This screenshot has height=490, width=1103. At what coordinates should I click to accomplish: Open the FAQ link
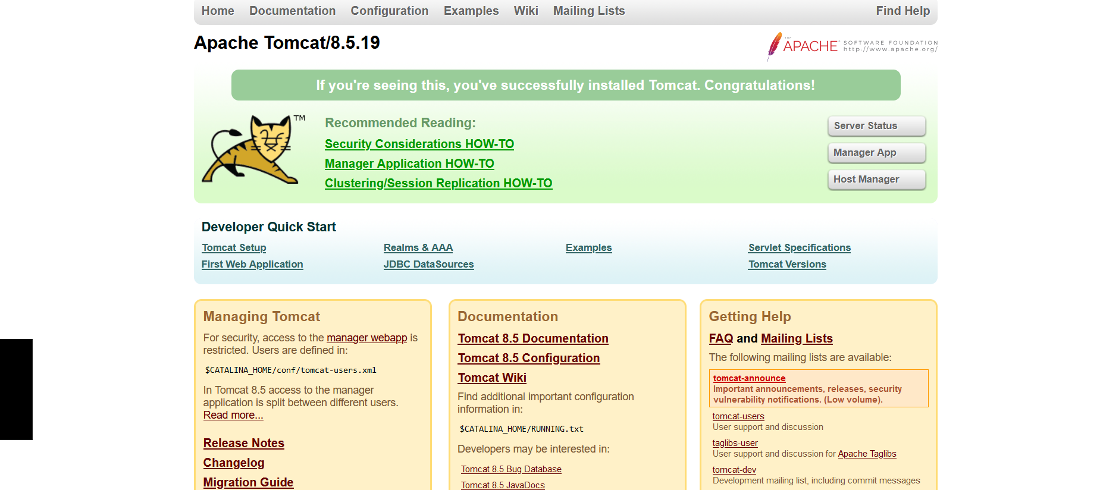point(721,338)
